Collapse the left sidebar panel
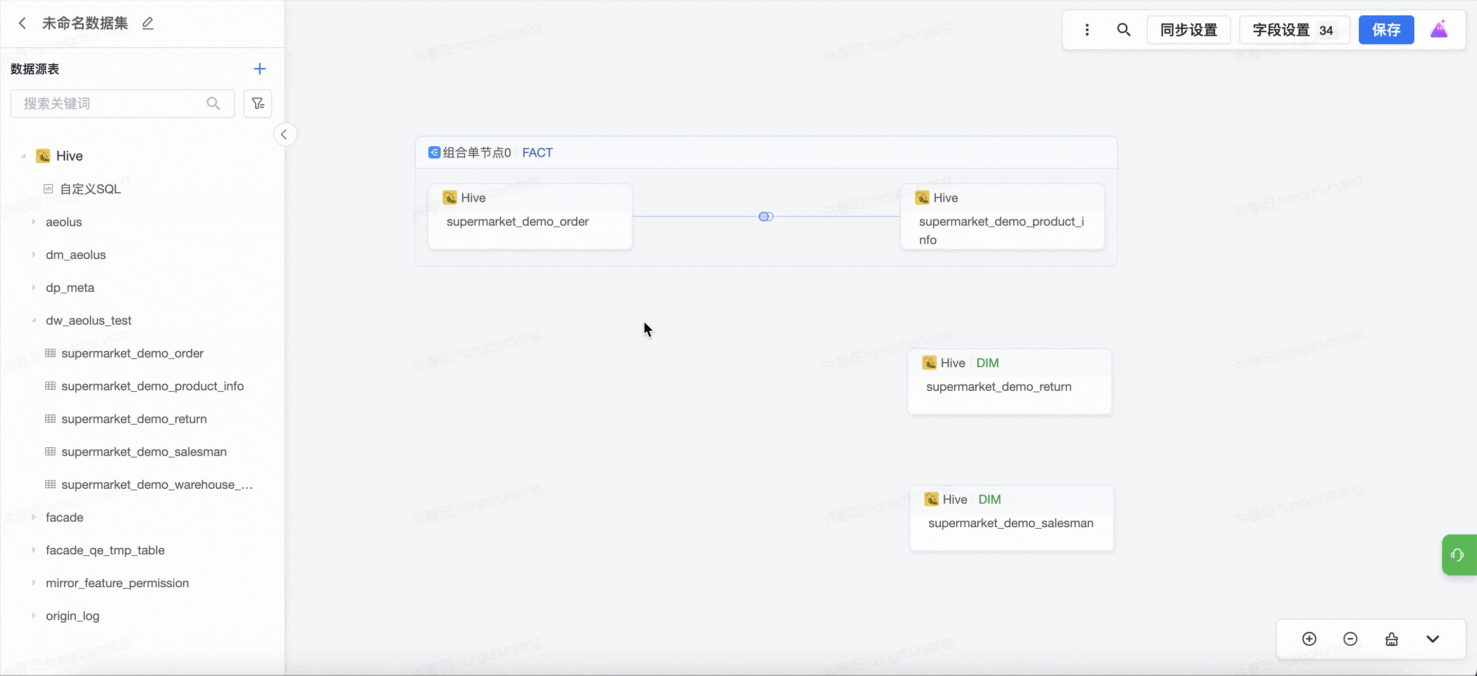The height and width of the screenshot is (676, 1477). click(x=284, y=134)
